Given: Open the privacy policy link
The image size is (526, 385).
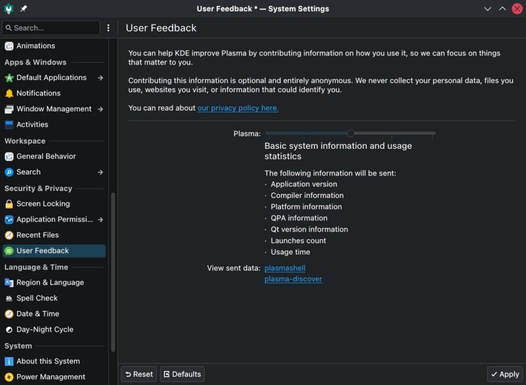Looking at the screenshot, I should (x=237, y=108).
